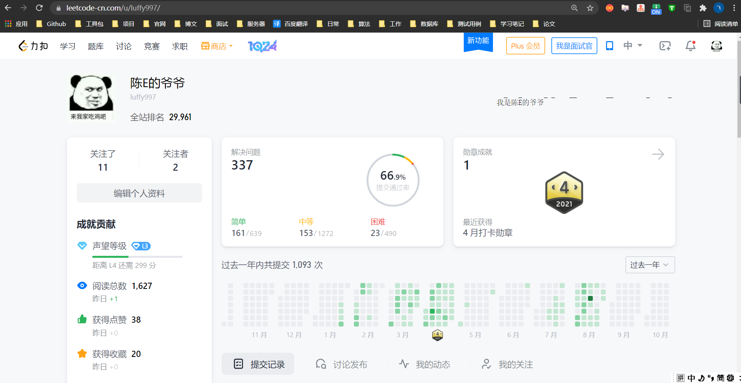Open the 竞赛 nav item
The width and height of the screenshot is (741, 383).
tap(152, 46)
